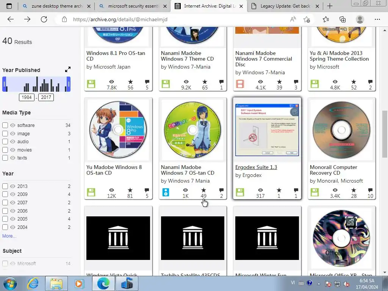
Task: Open the tab actions menu icon
Action: 9,6
